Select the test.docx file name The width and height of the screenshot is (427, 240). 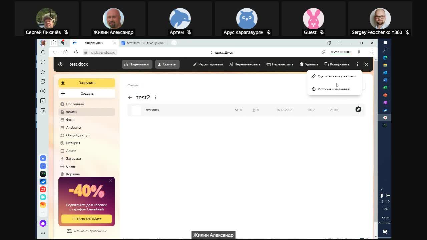click(152, 110)
